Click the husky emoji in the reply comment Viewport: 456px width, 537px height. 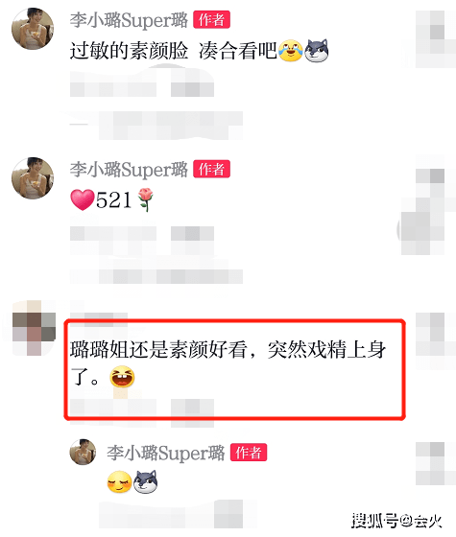pos(145,481)
